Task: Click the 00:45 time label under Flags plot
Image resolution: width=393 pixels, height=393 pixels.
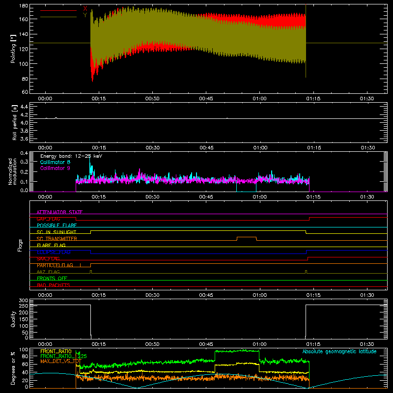Action: click(206, 295)
